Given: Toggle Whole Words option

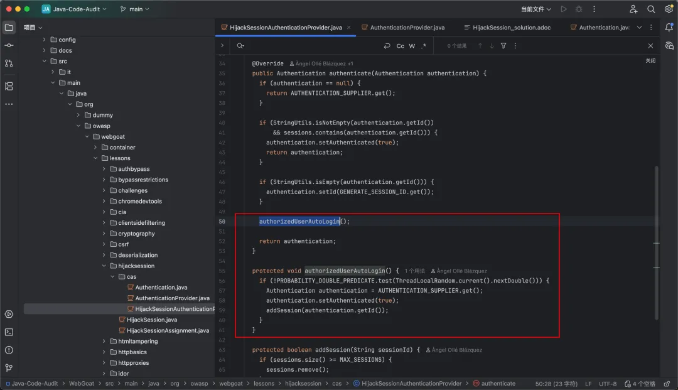Looking at the screenshot, I should (x=412, y=46).
